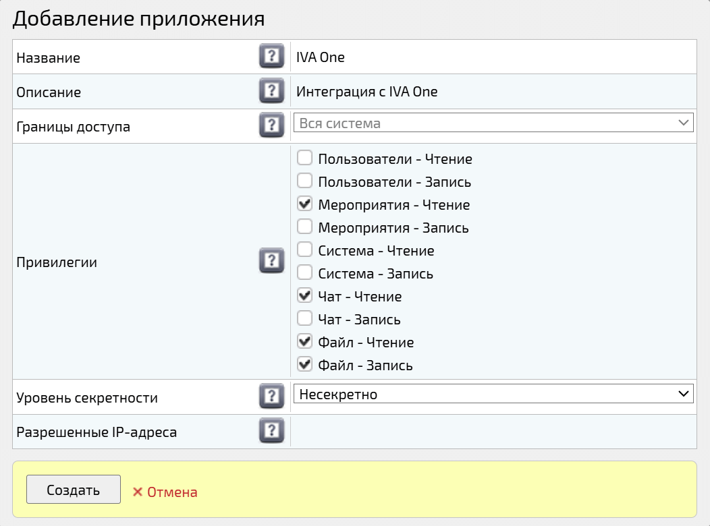Click the Создать button
This screenshot has width=710, height=526.
point(73,489)
